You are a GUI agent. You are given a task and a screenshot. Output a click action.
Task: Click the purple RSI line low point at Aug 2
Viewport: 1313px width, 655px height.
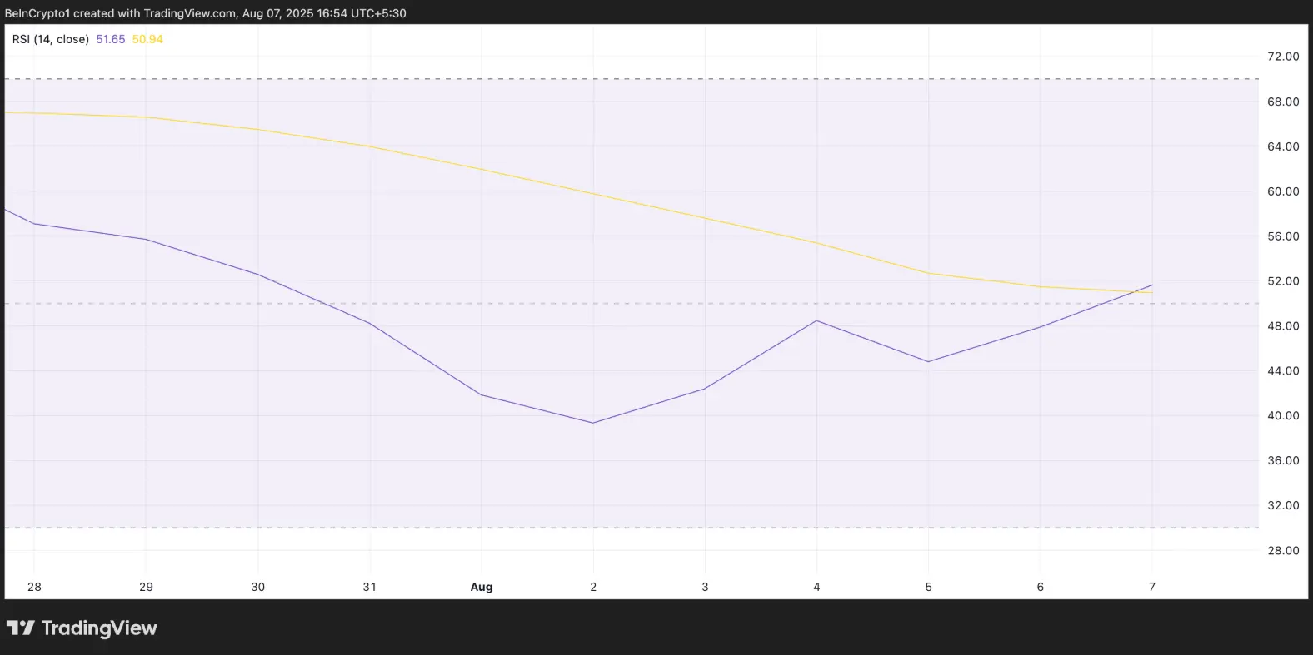pyautogui.click(x=593, y=423)
